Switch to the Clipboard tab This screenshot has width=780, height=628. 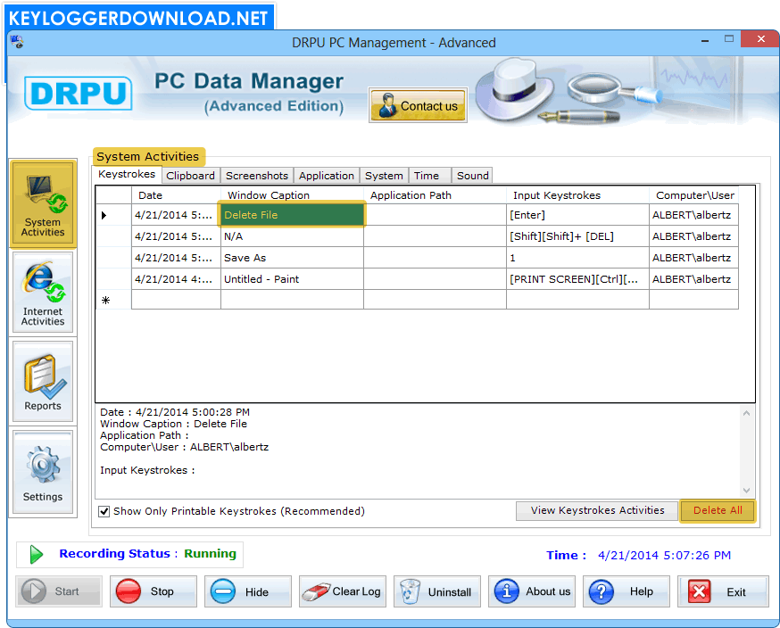point(190,176)
